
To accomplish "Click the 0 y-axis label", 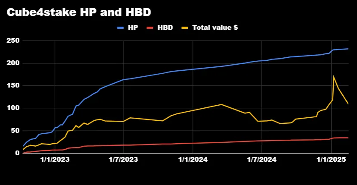I will pyautogui.click(x=18, y=153).
